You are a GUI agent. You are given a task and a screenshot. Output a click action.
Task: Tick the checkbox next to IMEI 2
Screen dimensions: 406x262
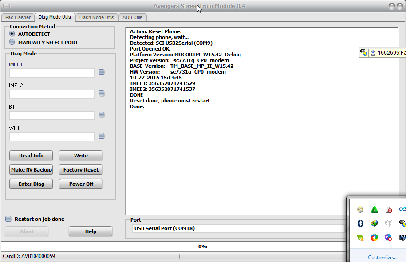[102, 94]
